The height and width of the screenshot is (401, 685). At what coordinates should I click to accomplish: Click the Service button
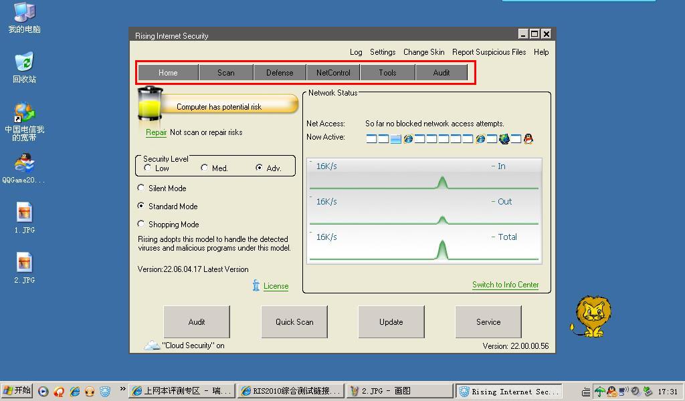(488, 321)
